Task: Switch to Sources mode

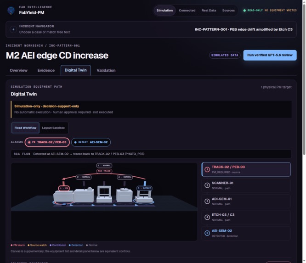Action: click(x=228, y=11)
